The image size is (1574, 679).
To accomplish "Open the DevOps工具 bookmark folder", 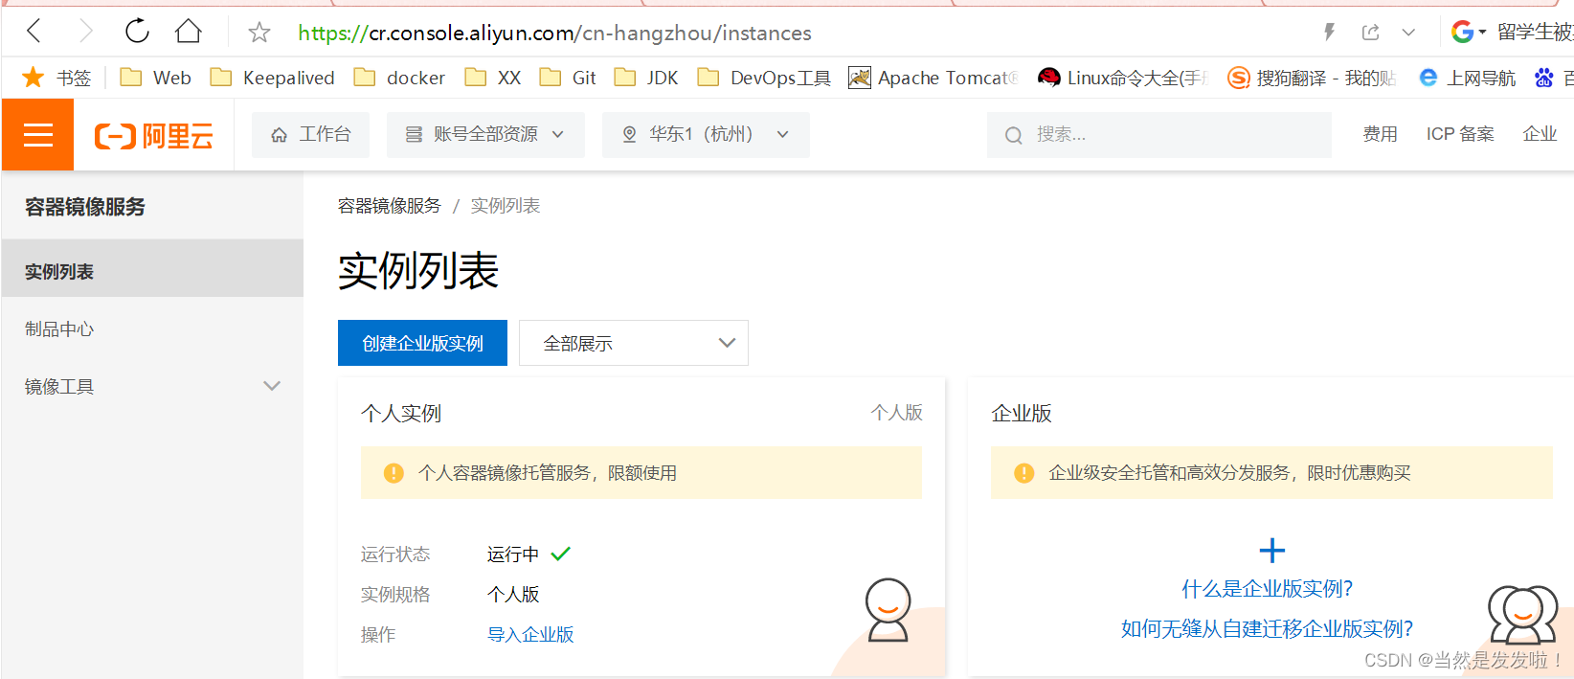I will coord(764,78).
